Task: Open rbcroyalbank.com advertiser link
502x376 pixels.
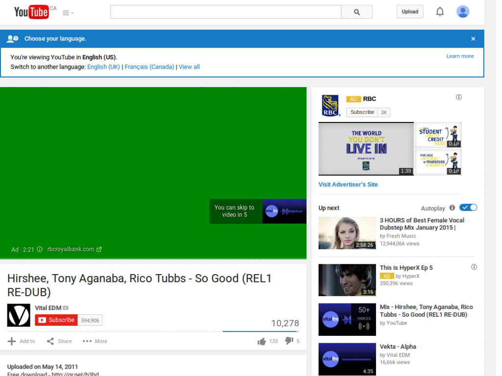Action: pos(75,249)
